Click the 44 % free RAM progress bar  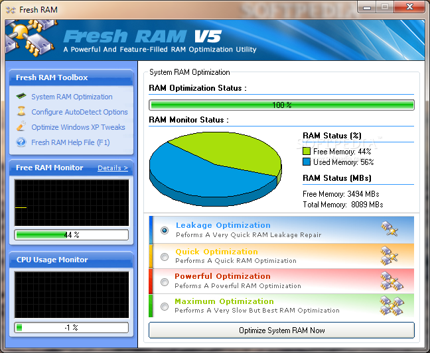[71, 235]
